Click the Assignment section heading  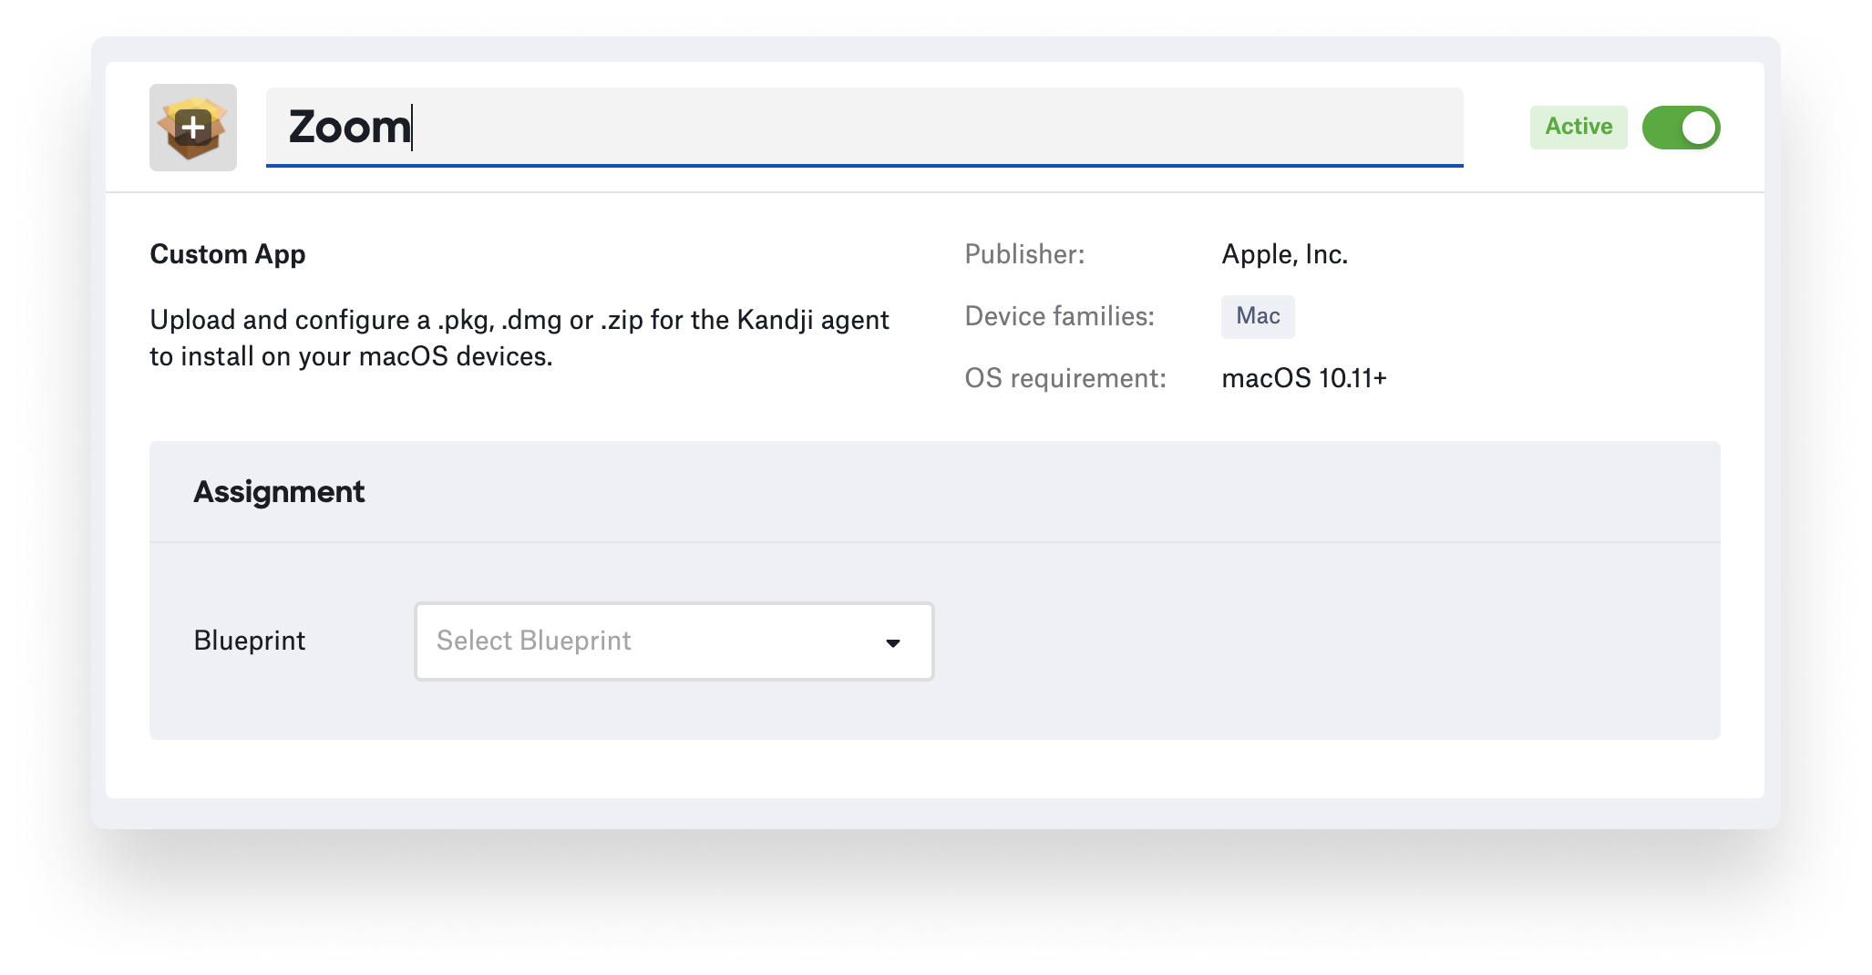(x=279, y=492)
